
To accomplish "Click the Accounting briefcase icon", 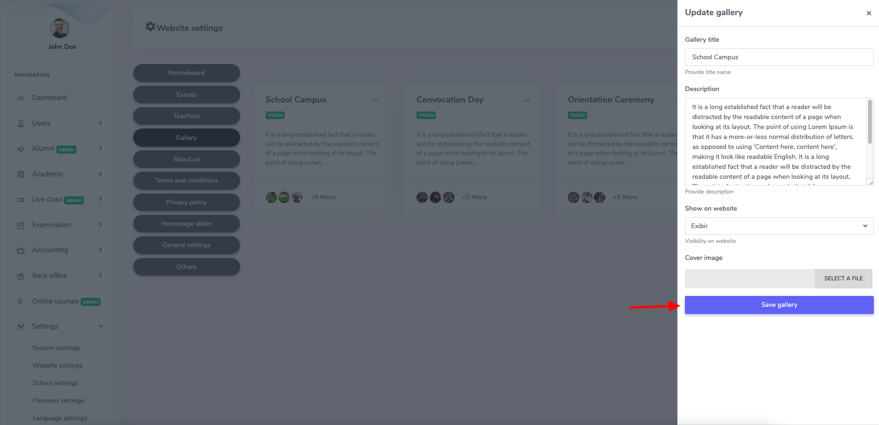I will 21,250.
